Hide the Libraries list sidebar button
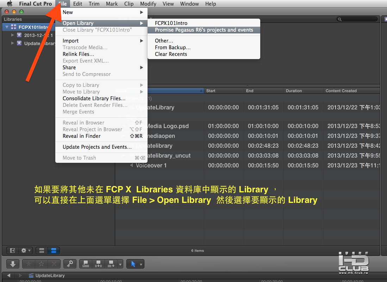387x282 pixels. [12, 250]
